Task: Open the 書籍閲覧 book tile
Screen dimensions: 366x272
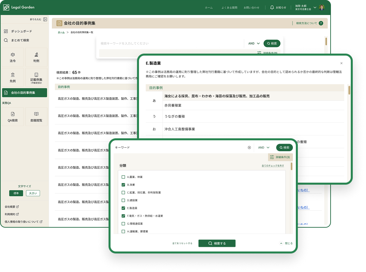Action: pyautogui.click(x=36, y=117)
